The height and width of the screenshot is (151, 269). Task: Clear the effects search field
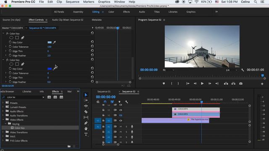pyautogui.click(x=43, y=97)
